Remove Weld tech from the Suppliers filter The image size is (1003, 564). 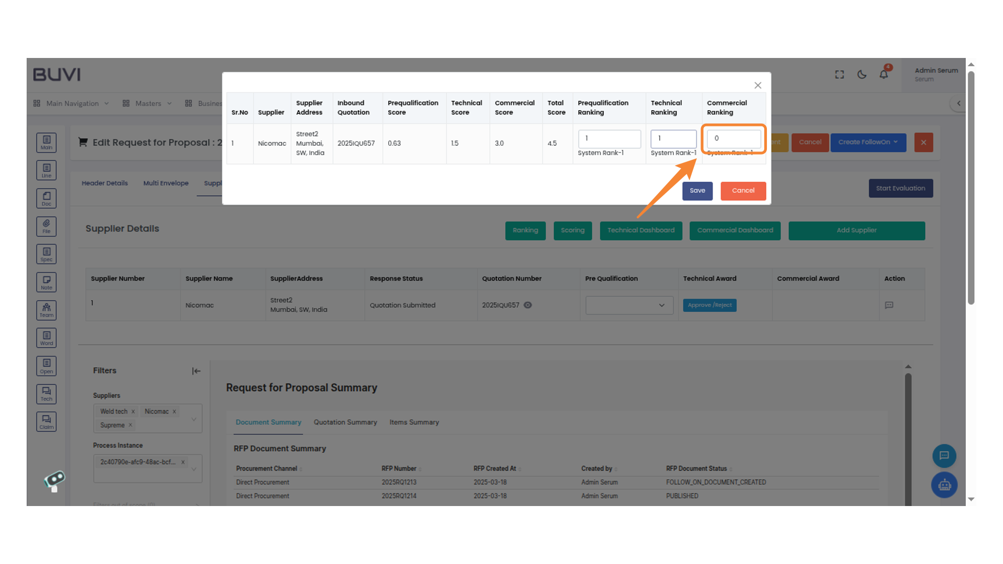(x=133, y=411)
